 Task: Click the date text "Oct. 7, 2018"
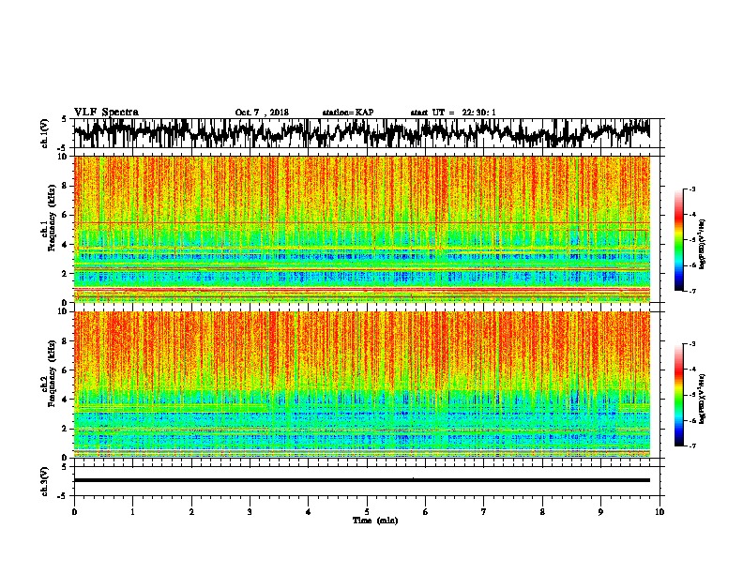tap(262, 113)
